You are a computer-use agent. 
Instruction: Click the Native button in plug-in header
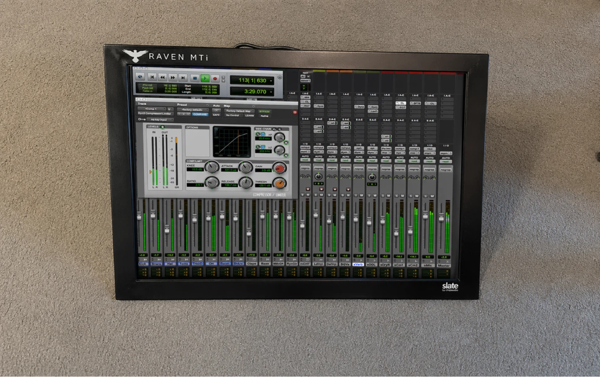(x=265, y=116)
